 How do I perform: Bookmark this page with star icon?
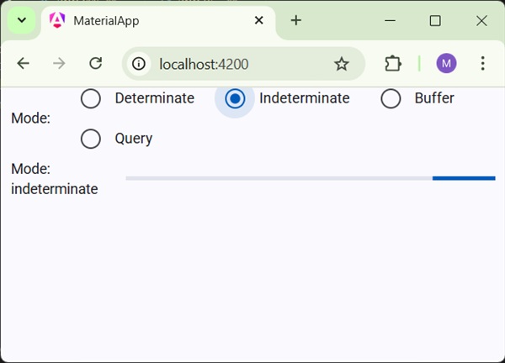[341, 64]
